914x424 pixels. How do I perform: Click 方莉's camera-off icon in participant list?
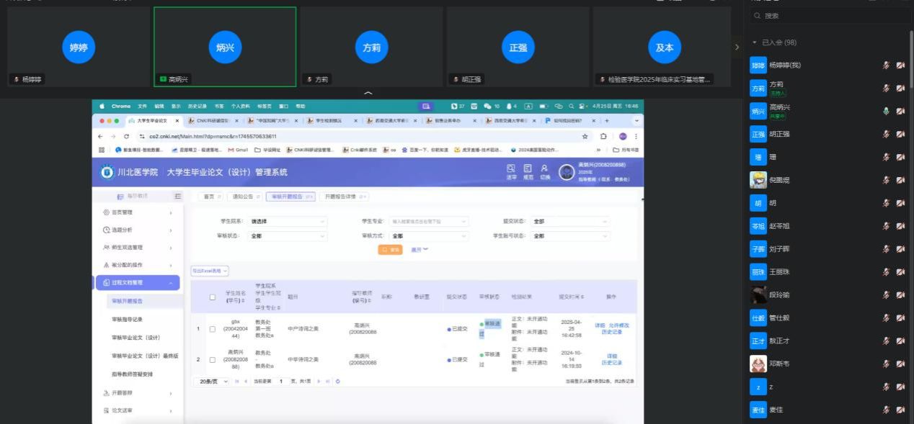[x=900, y=89]
